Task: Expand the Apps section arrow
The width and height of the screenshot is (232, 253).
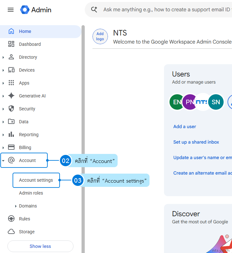Action: coord(3,83)
